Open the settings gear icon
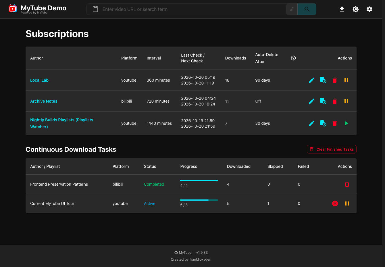Screen dimensions: 385x267 pyautogui.click(x=369, y=9)
